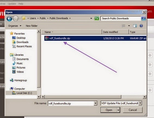Run search with the magnifier icon

click(x=143, y=18)
